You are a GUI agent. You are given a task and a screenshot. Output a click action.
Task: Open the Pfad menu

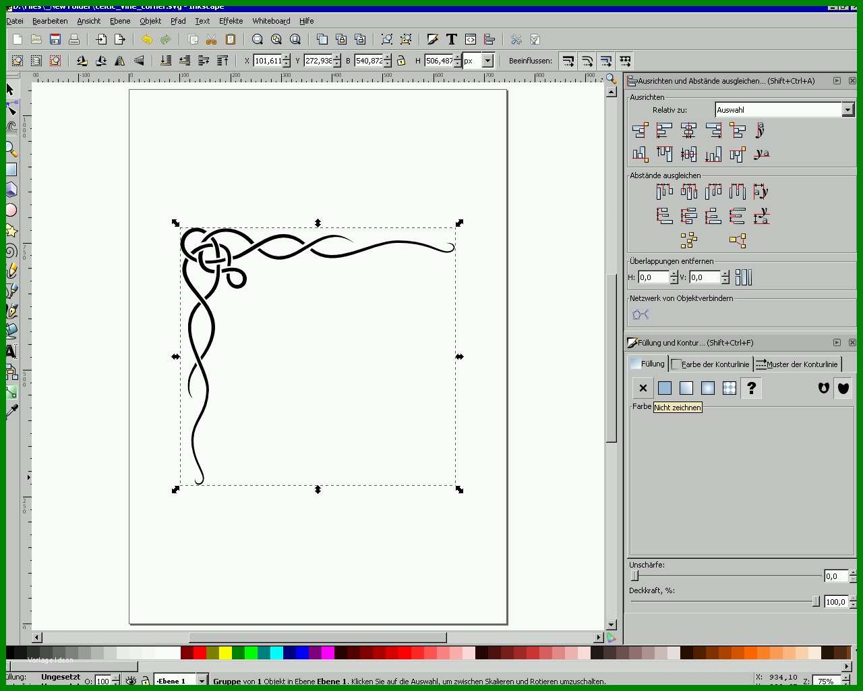pyautogui.click(x=178, y=21)
